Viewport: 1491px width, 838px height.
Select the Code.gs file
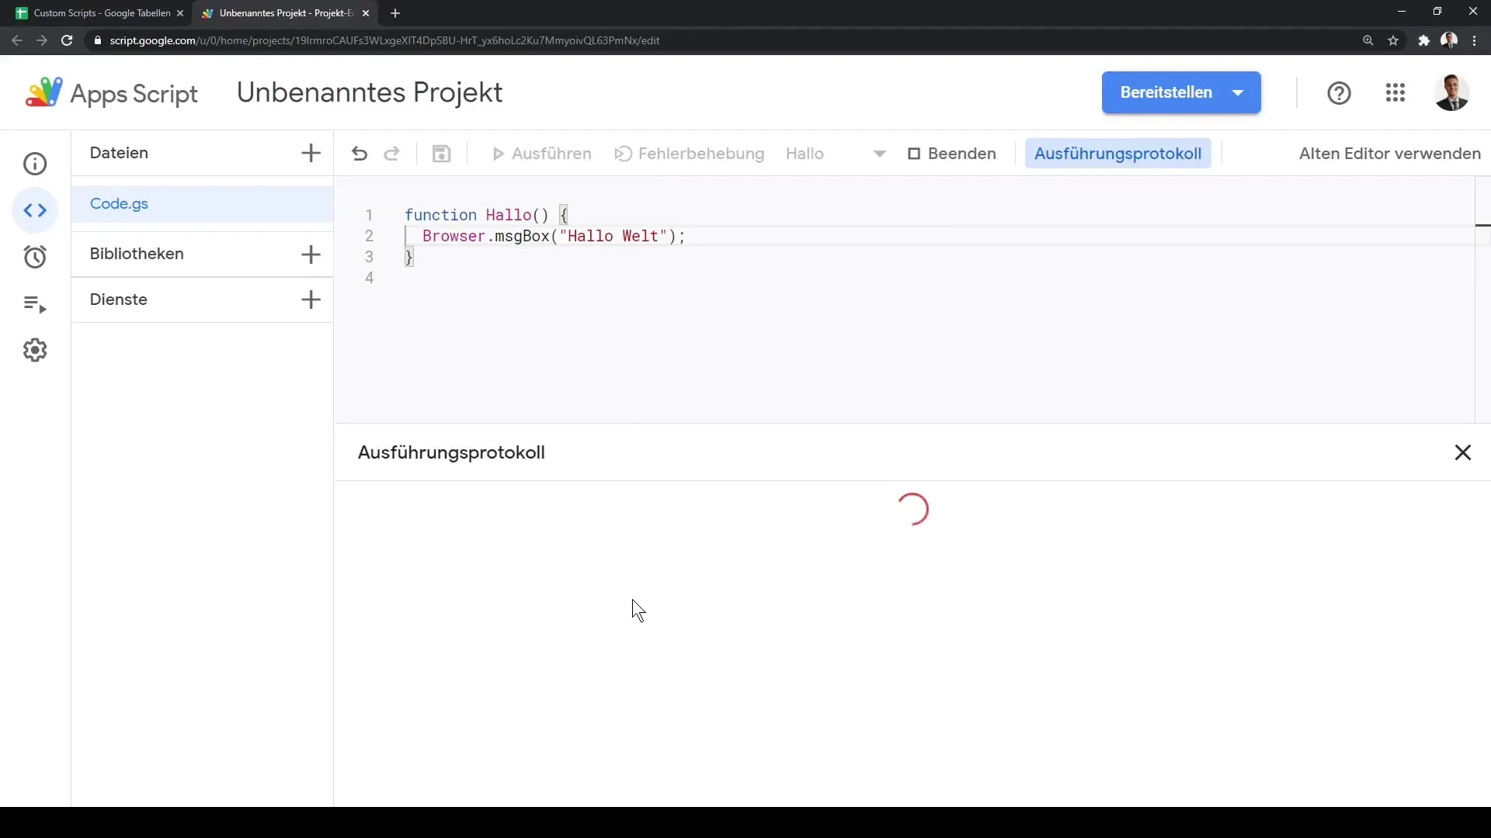click(119, 204)
